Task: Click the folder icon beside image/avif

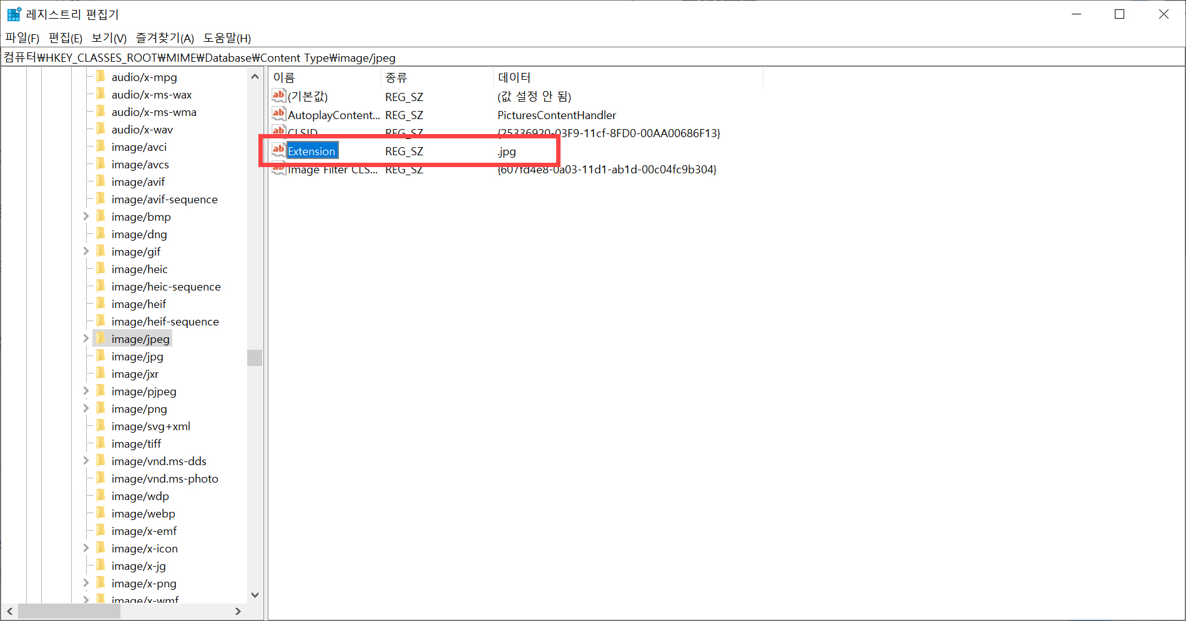Action: pyautogui.click(x=100, y=181)
